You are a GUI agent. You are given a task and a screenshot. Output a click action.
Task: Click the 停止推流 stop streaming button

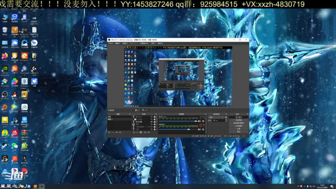pos(239,117)
